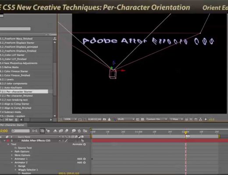Take a snapshot with the camera icon
The image size is (228, 175).
[x=104, y=119]
